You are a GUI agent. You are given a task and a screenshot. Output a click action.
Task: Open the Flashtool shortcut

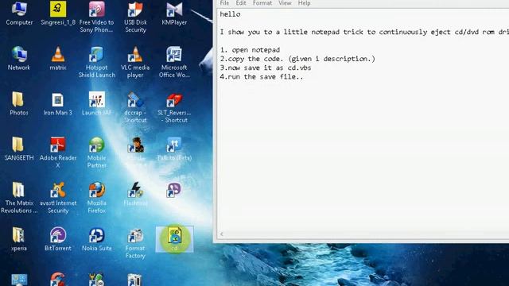[x=135, y=194]
